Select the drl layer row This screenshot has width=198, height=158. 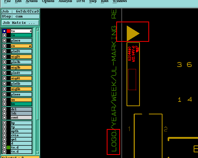click(x=21, y=109)
